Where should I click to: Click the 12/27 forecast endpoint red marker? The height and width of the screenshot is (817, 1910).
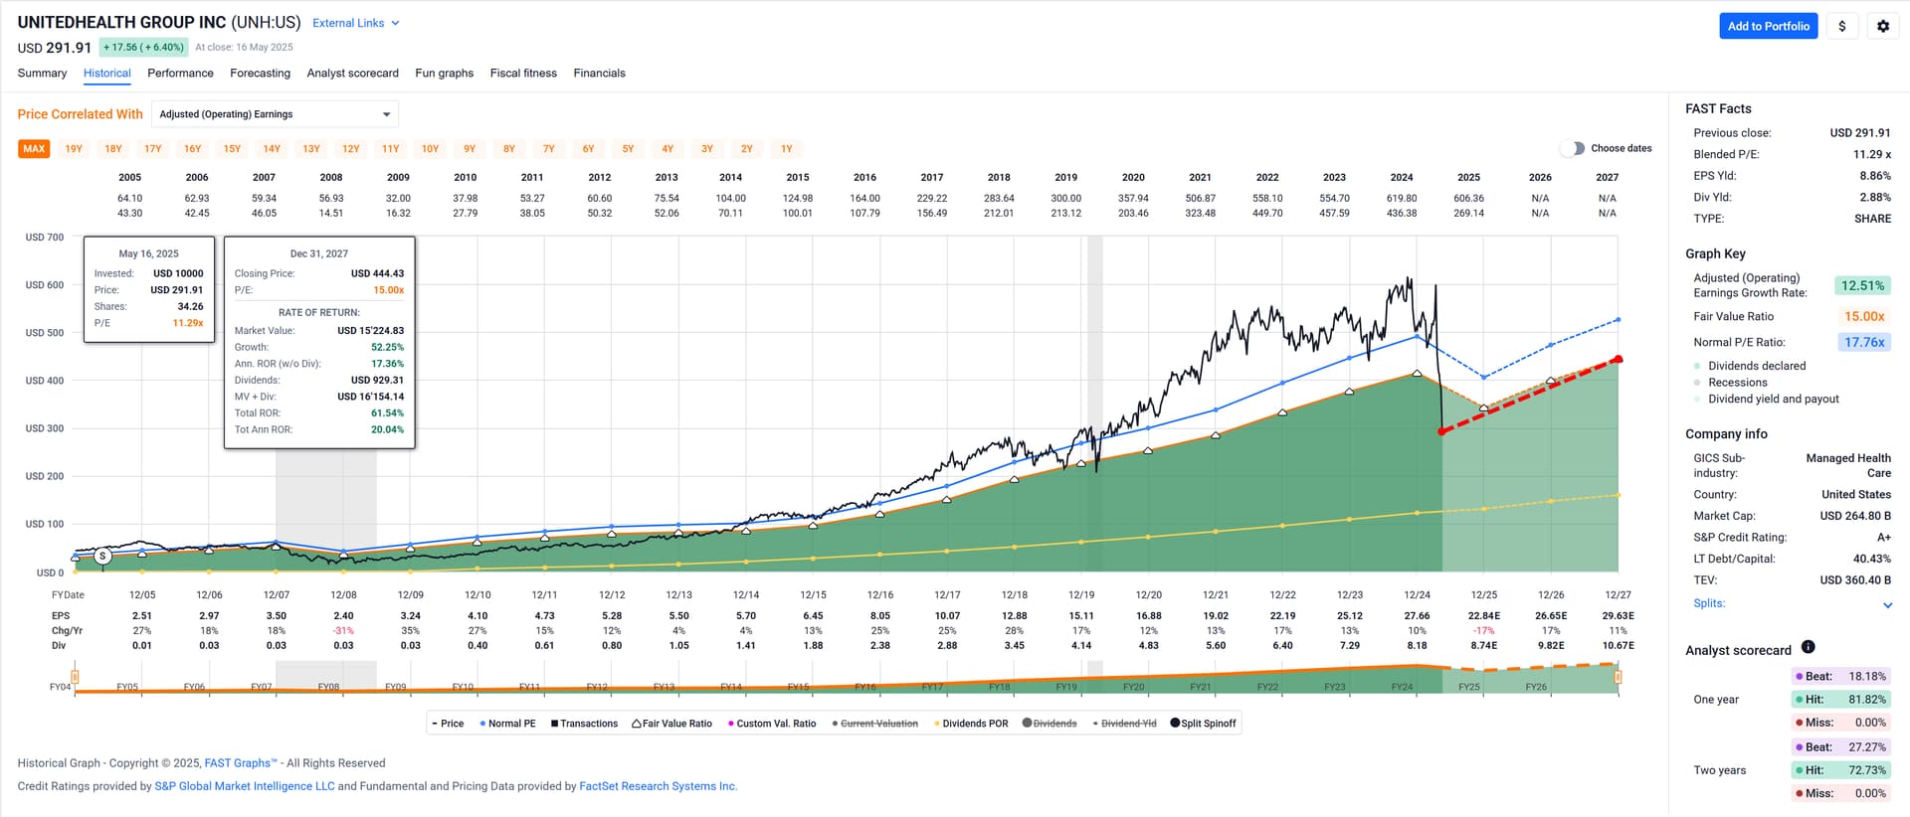(1619, 359)
